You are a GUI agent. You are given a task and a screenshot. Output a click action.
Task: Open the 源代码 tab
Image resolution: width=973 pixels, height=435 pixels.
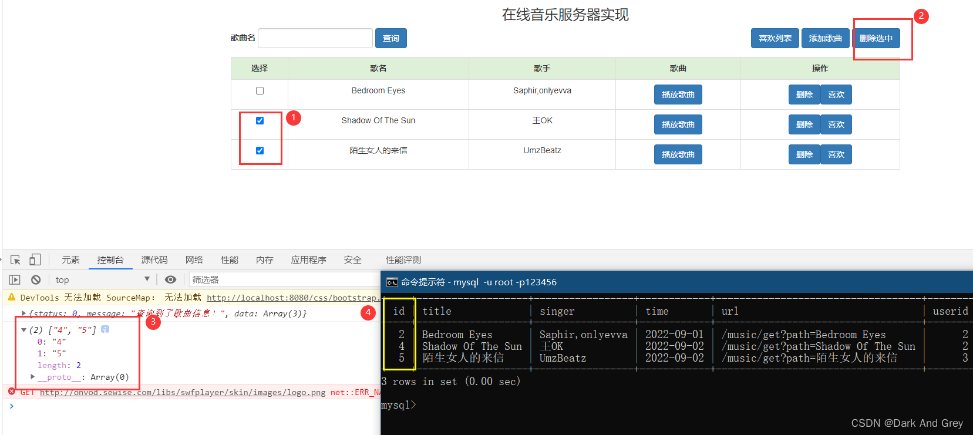(x=154, y=259)
